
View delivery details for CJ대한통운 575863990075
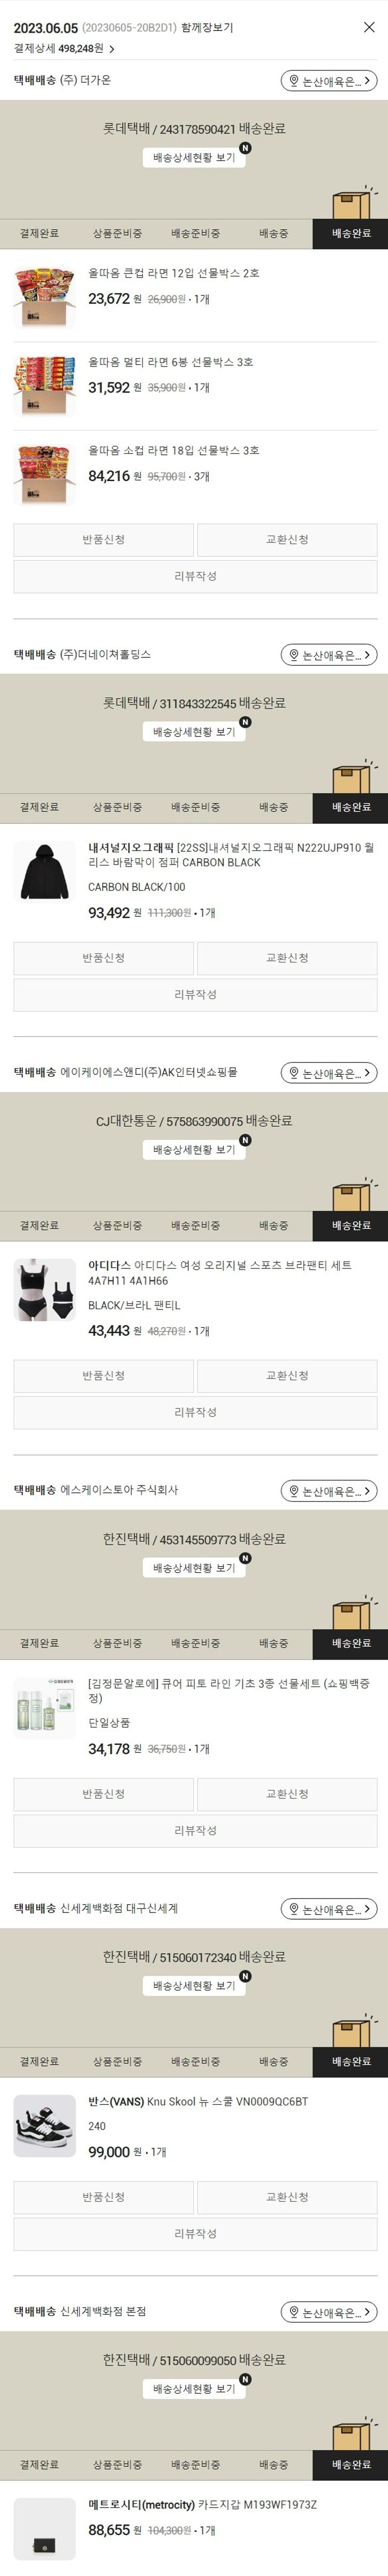coord(194,1149)
